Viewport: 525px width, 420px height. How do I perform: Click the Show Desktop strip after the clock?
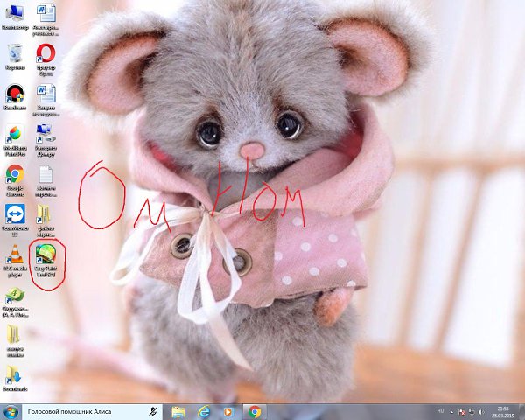pyautogui.click(x=521, y=412)
